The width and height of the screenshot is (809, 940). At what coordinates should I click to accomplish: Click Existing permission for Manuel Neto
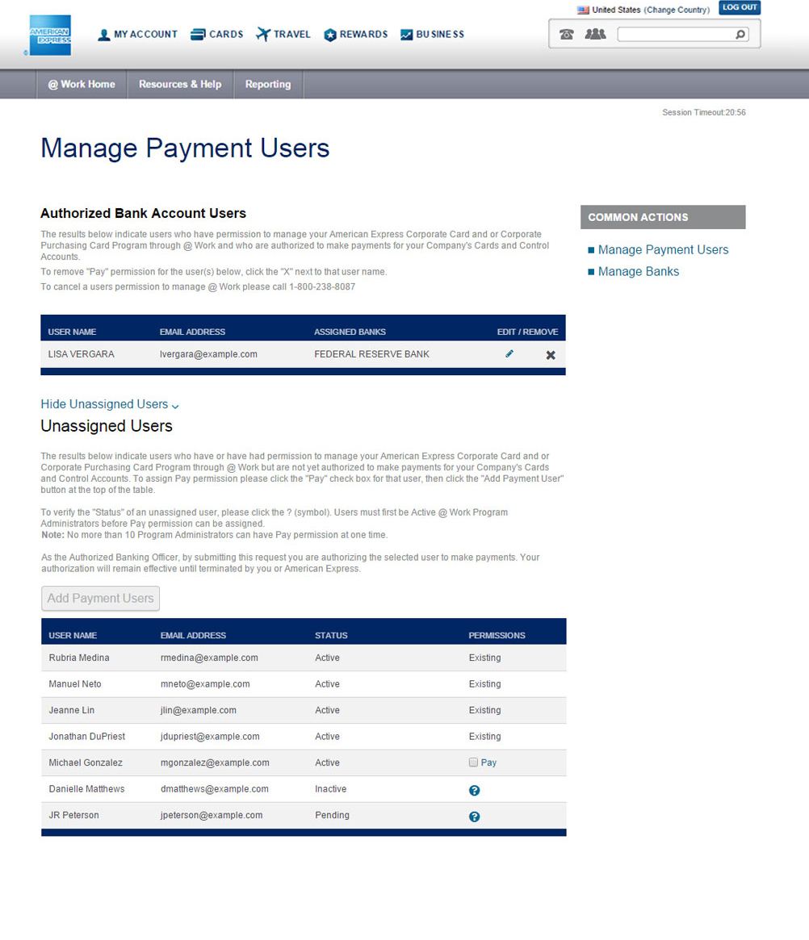pyautogui.click(x=484, y=684)
